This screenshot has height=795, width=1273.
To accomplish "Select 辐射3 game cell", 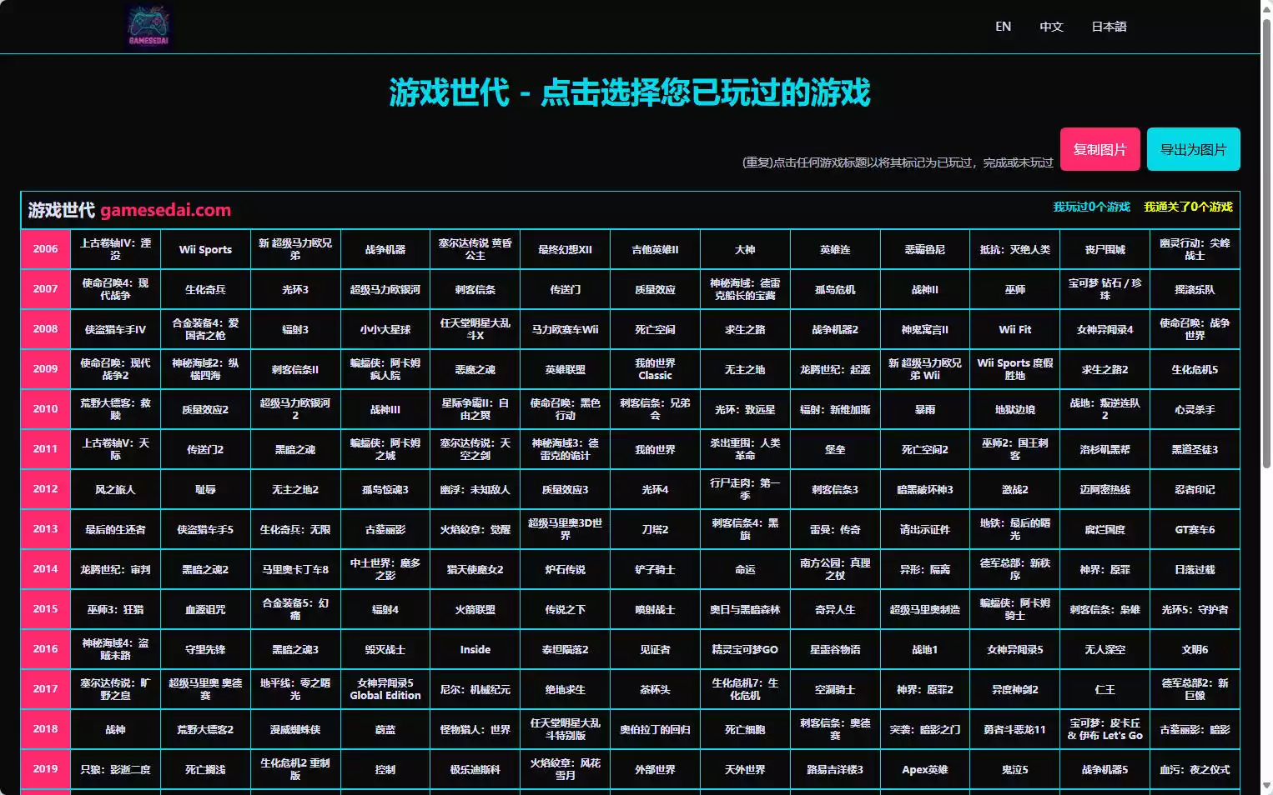I will [x=295, y=329].
